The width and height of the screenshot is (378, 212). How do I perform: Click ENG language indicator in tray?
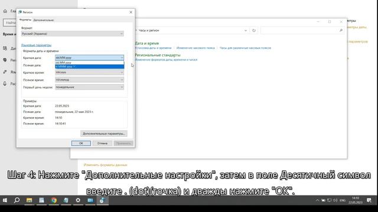click(343, 200)
